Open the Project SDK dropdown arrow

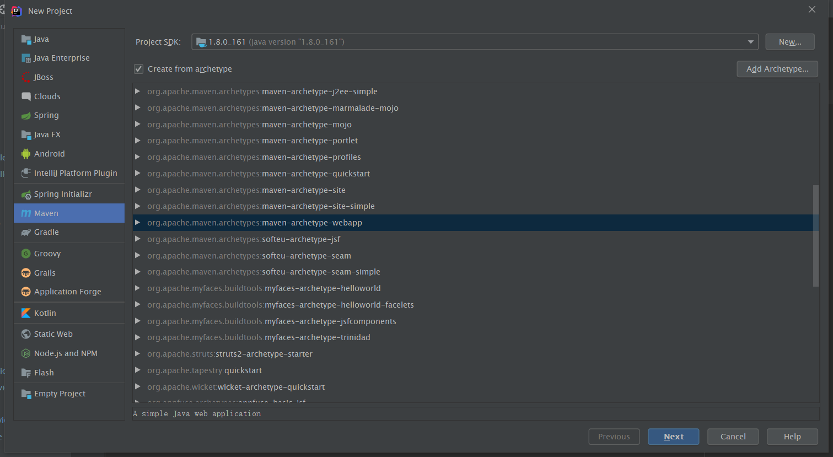750,42
